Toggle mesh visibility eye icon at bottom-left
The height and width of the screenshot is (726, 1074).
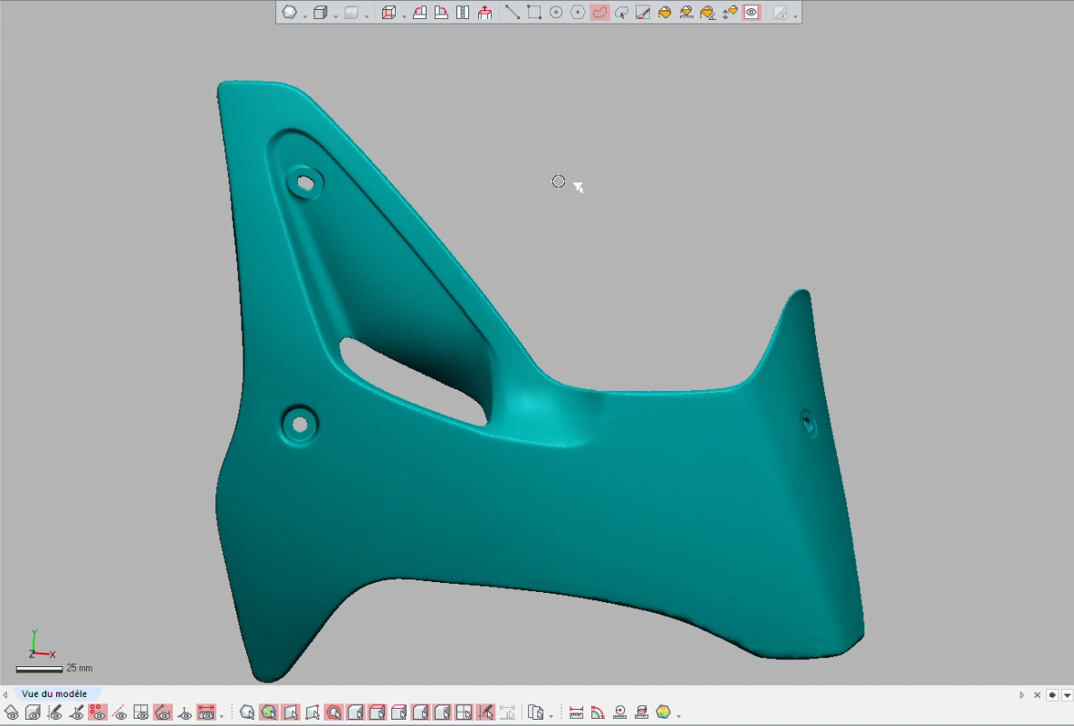(x=11, y=712)
